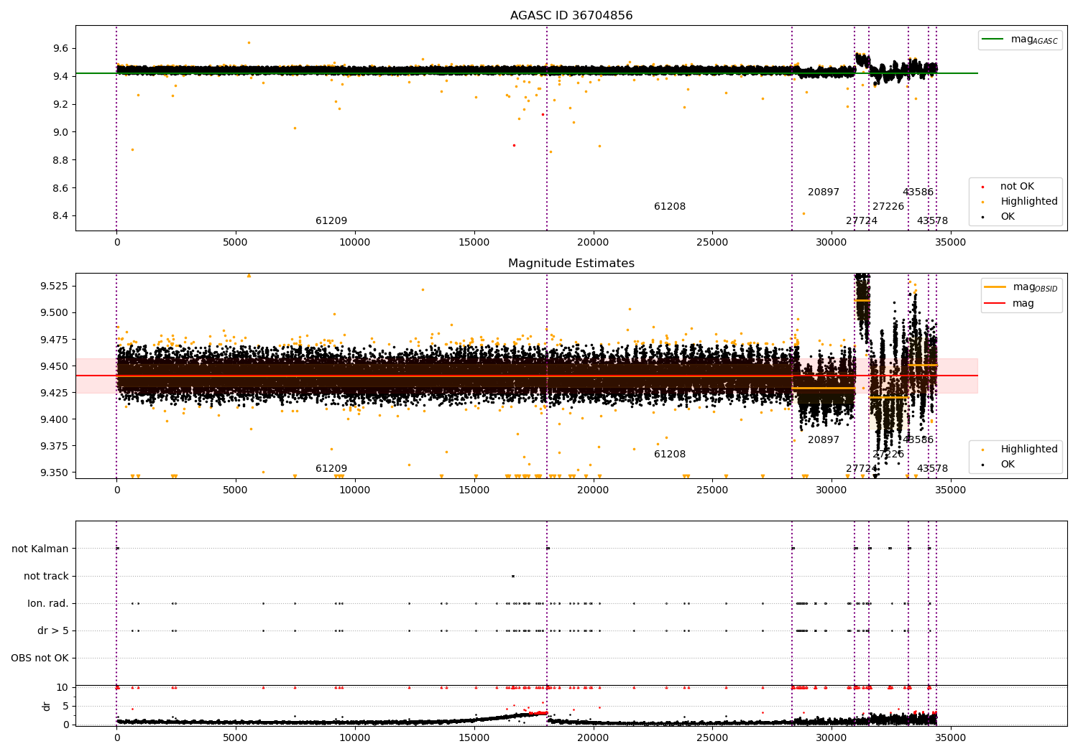This screenshot has width=1078, height=754.
Task: Click the 10 tick on the dr axis
Action: pos(63,687)
